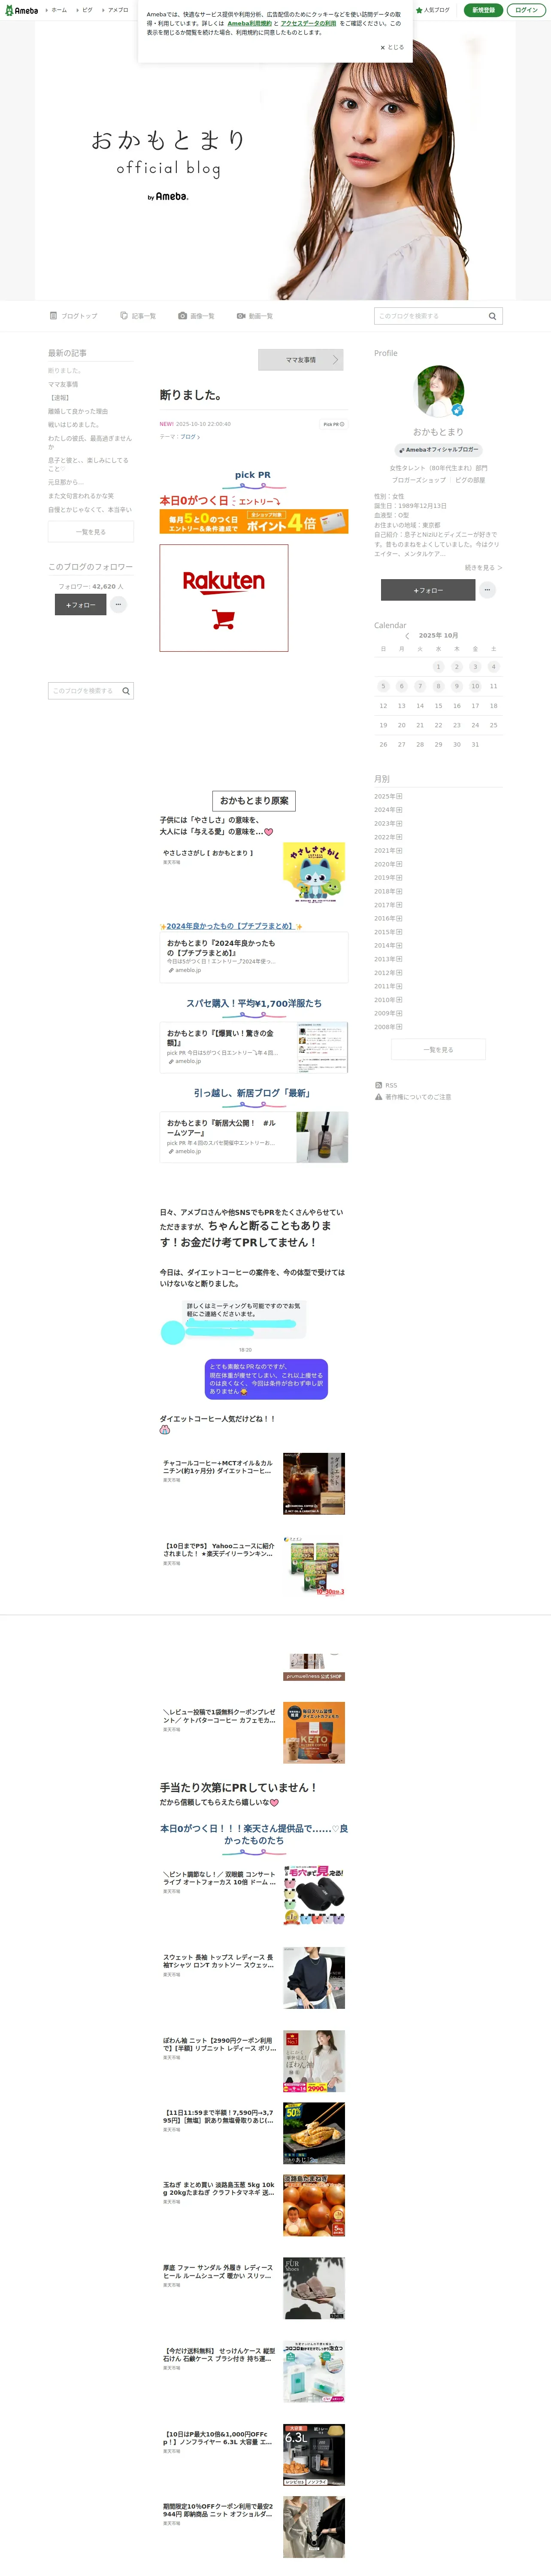
Task: Click the 新規登録 button
Action: (483, 10)
